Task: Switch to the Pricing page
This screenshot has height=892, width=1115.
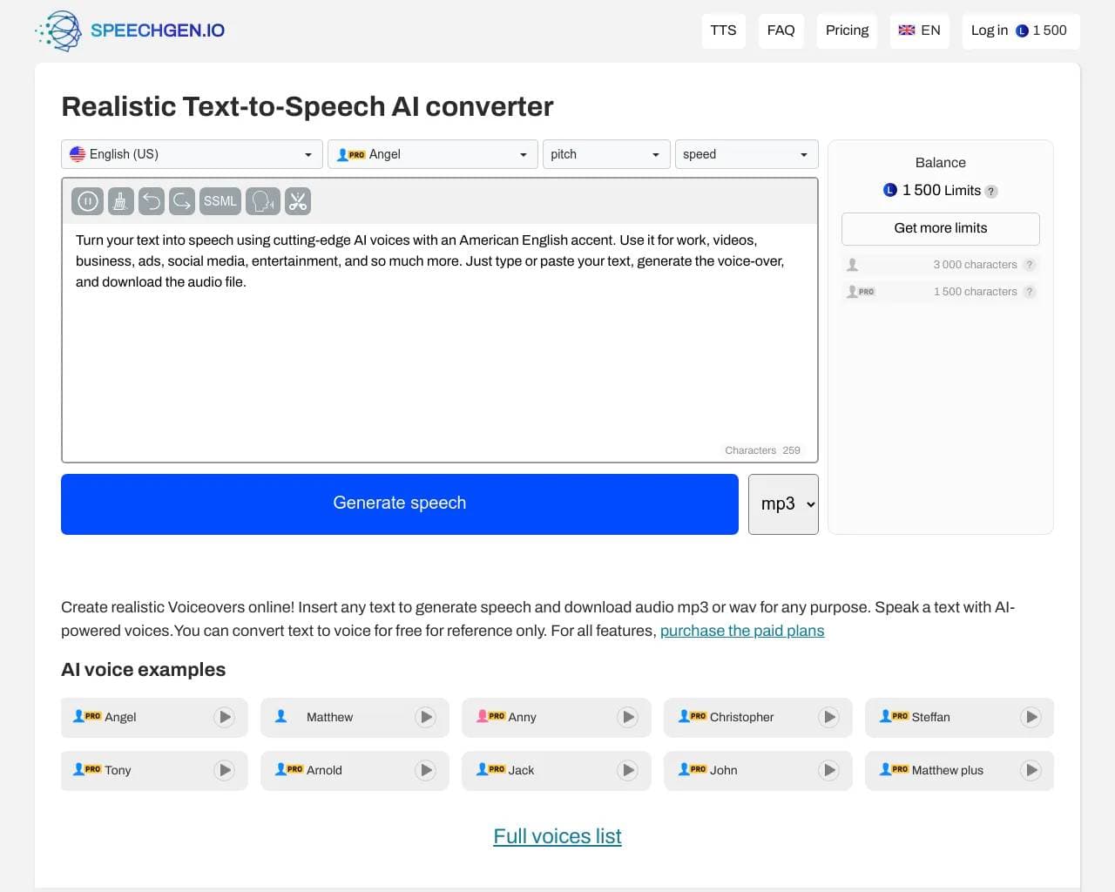Action: coord(846,30)
